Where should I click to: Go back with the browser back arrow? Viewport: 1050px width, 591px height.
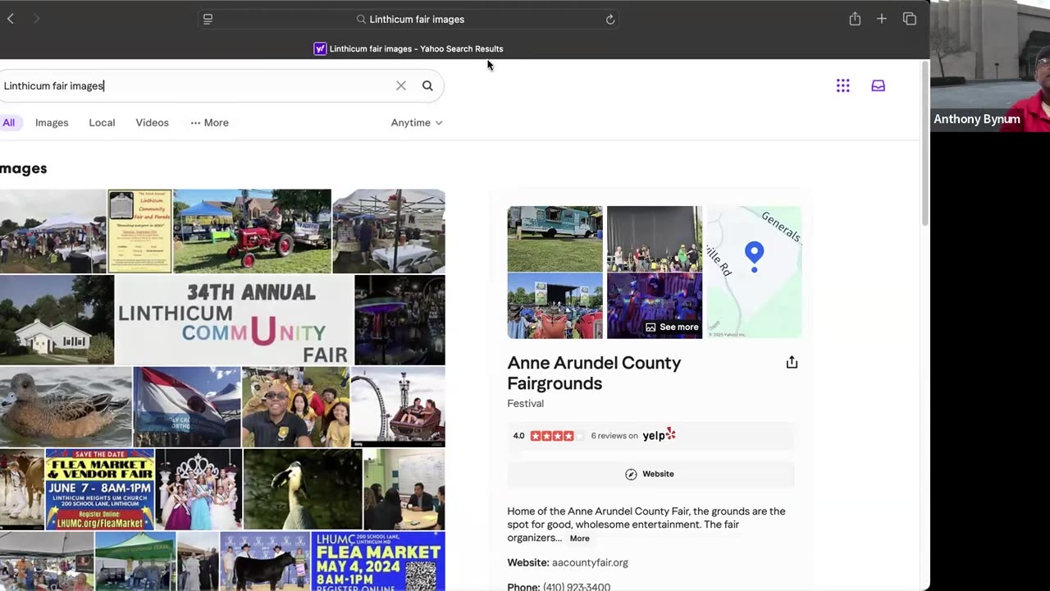pyautogui.click(x=11, y=19)
